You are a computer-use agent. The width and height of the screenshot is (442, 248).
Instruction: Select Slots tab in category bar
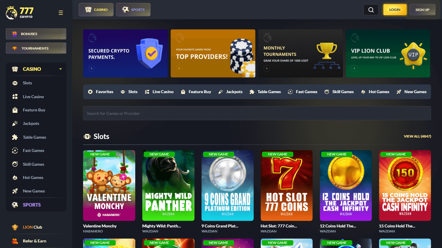(x=129, y=92)
